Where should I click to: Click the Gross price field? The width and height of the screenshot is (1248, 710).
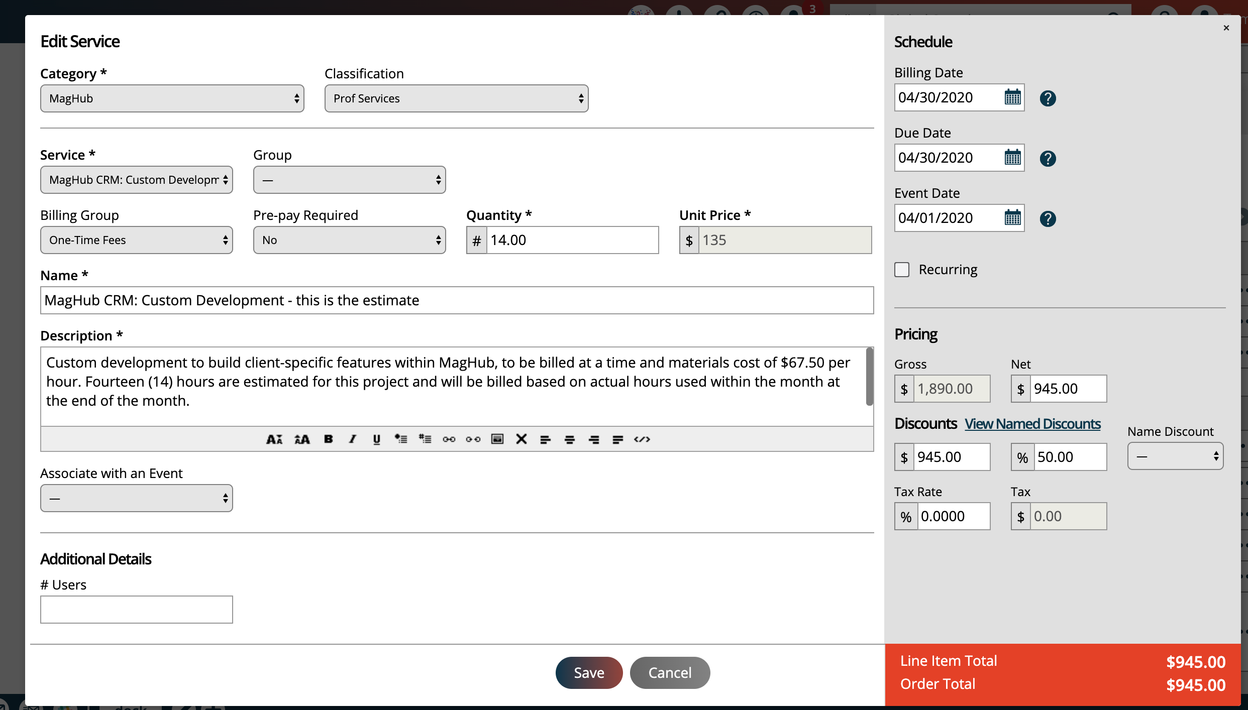(952, 389)
